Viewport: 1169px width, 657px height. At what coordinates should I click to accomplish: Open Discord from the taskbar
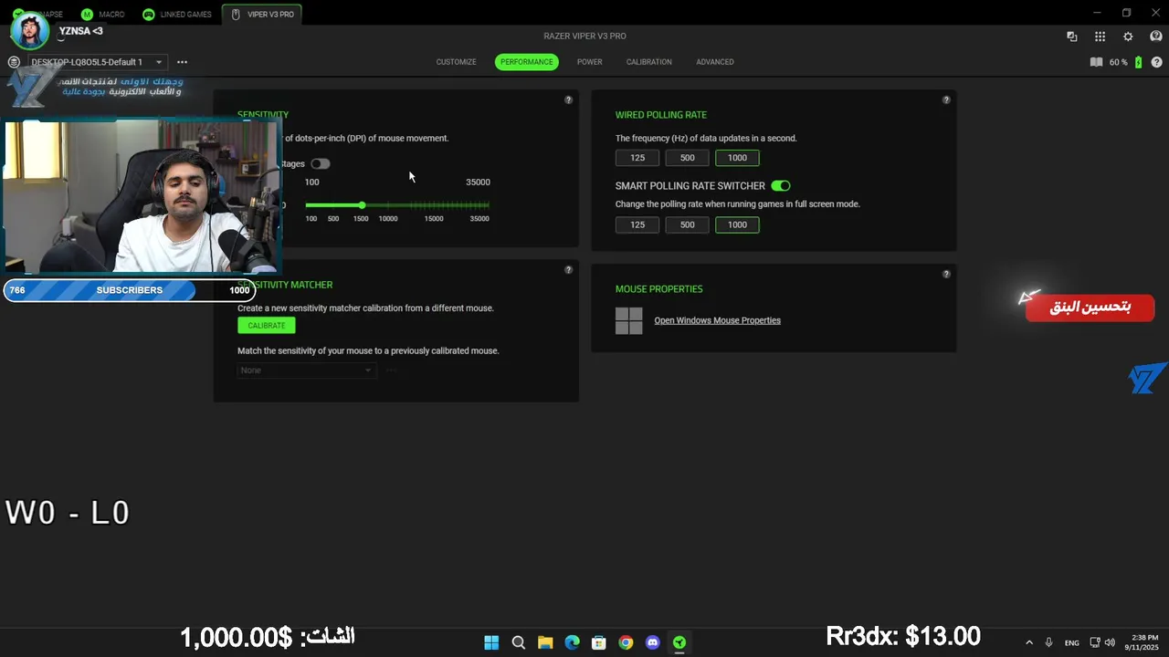point(652,642)
